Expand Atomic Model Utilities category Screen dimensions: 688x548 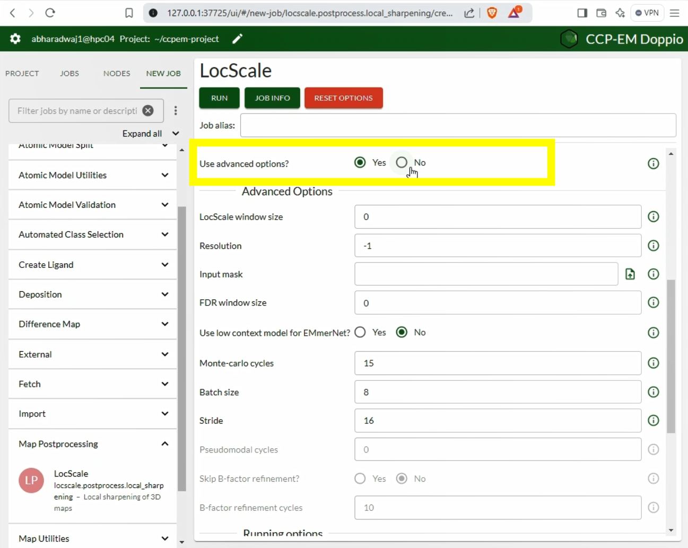click(92, 175)
